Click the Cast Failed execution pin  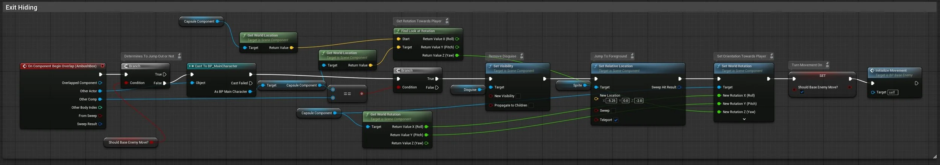(x=251, y=83)
